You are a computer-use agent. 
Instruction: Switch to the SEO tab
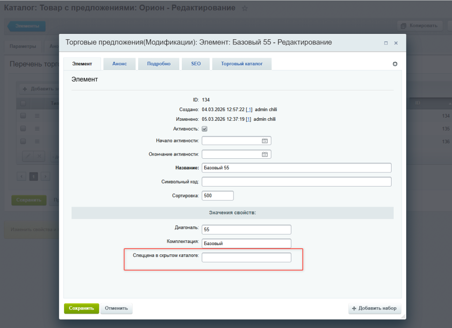(196, 64)
